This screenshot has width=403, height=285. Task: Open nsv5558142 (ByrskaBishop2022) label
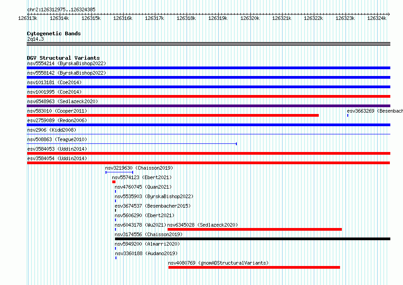point(67,73)
